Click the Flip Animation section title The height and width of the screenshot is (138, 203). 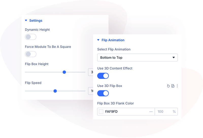point(113,40)
